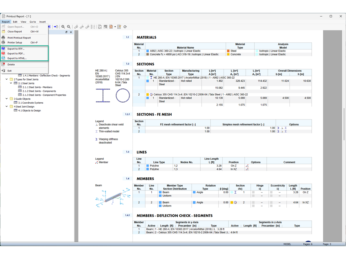Open the Insert menu

pyautogui.click(x=42, y=22)
